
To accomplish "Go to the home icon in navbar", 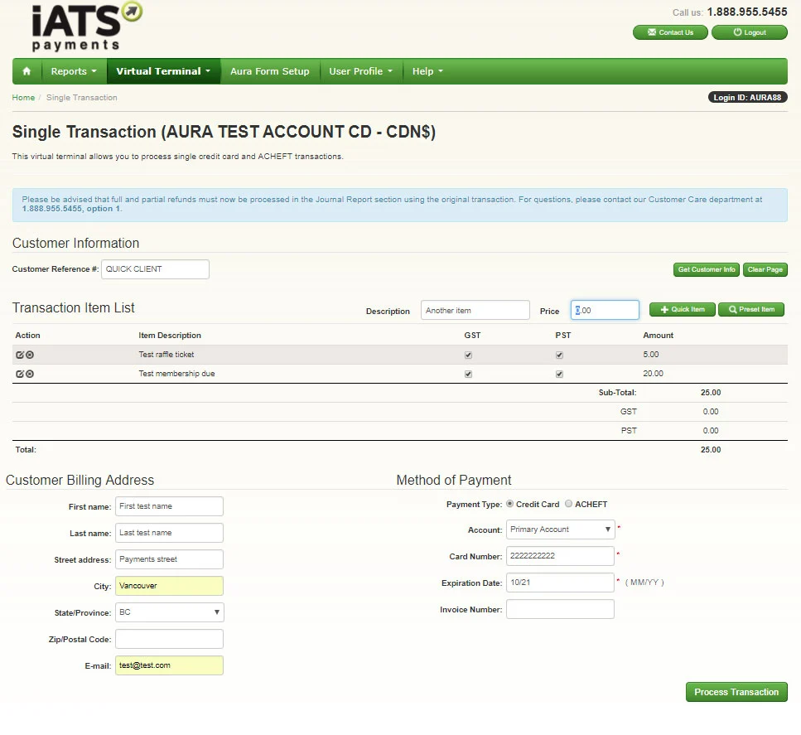I will pos(27,71).
